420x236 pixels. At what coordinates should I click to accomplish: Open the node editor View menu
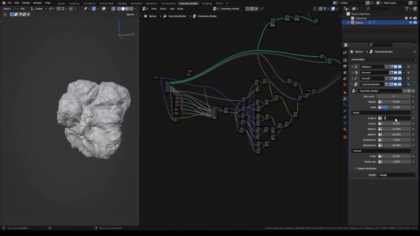pyautogui.click(x=154, y=9)
